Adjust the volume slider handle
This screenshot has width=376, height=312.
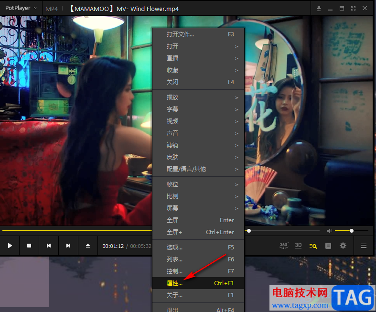coord(352,231)
